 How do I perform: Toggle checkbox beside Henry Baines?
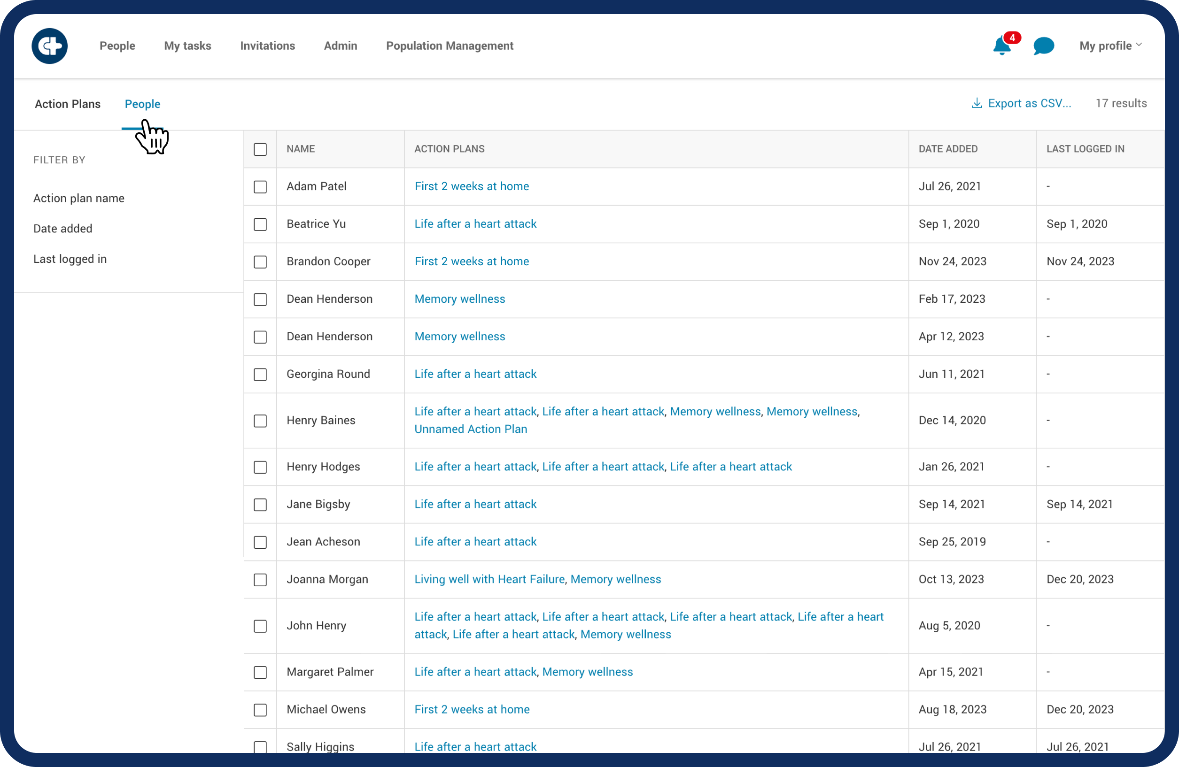point(260,421)
